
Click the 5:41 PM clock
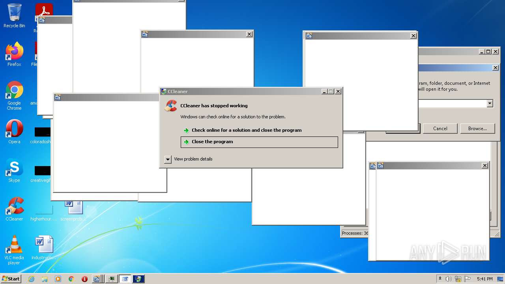[484, 279]
